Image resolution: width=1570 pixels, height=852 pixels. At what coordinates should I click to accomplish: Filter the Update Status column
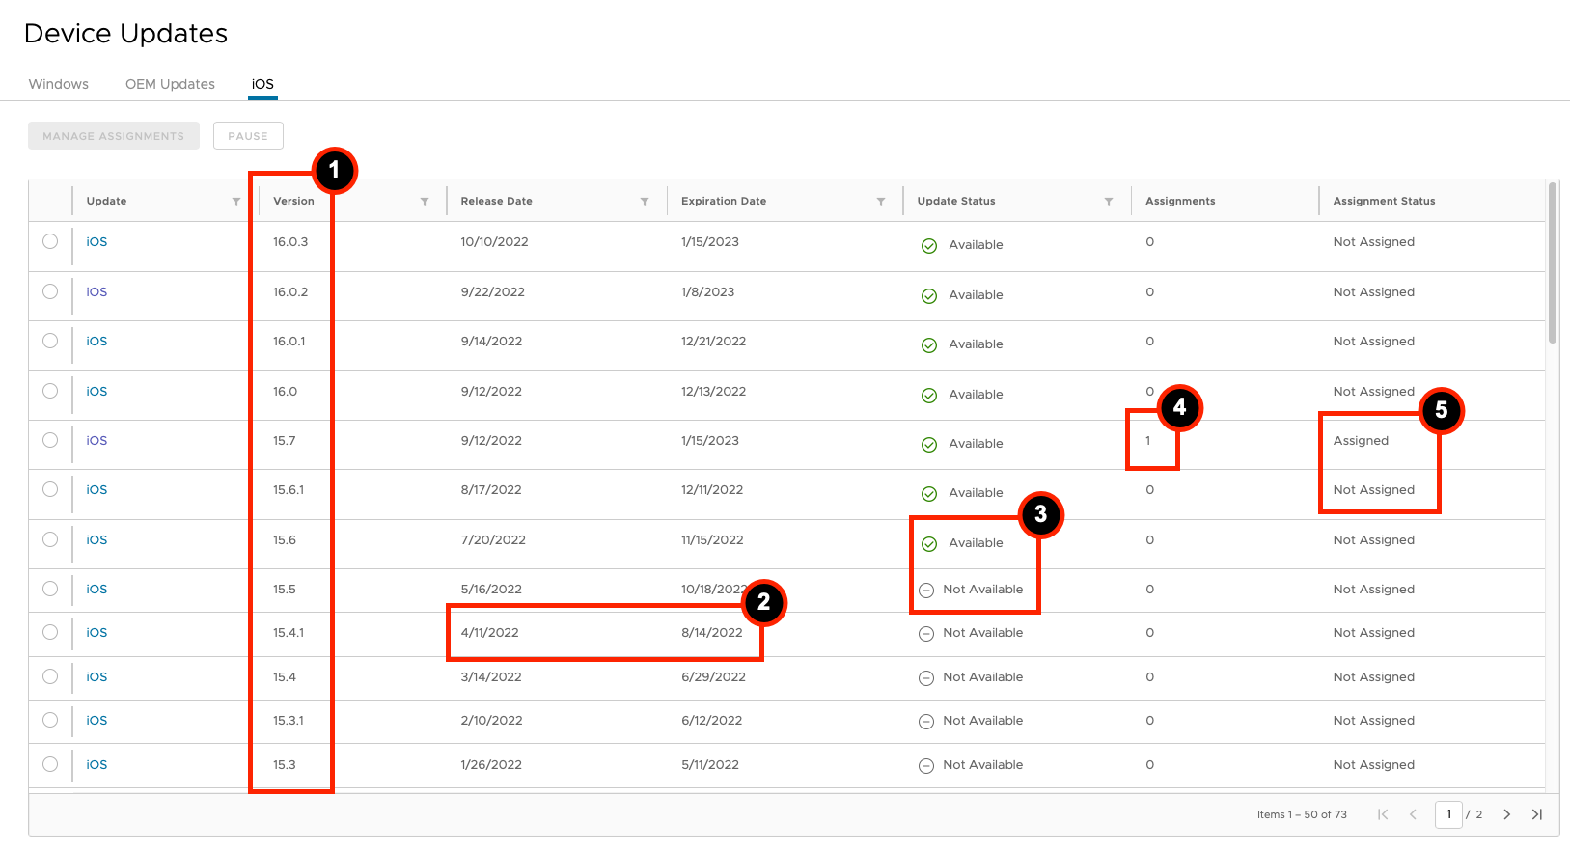pos(1109,202)
